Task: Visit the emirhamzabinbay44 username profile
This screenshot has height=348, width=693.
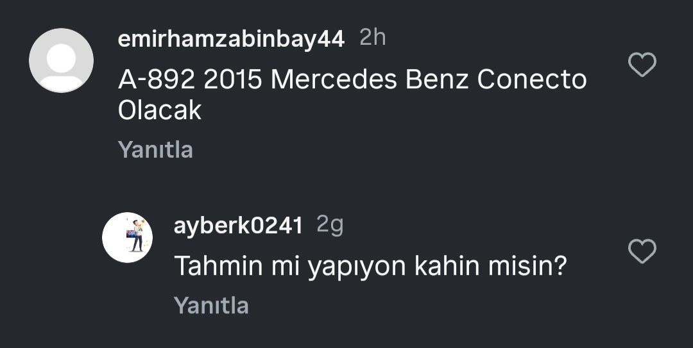Action: coord(231,39)
